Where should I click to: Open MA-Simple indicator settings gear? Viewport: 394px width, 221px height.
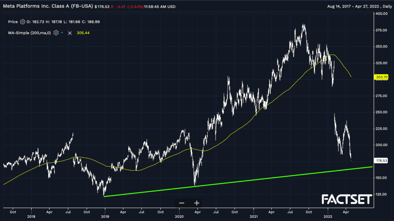(56, 33)
